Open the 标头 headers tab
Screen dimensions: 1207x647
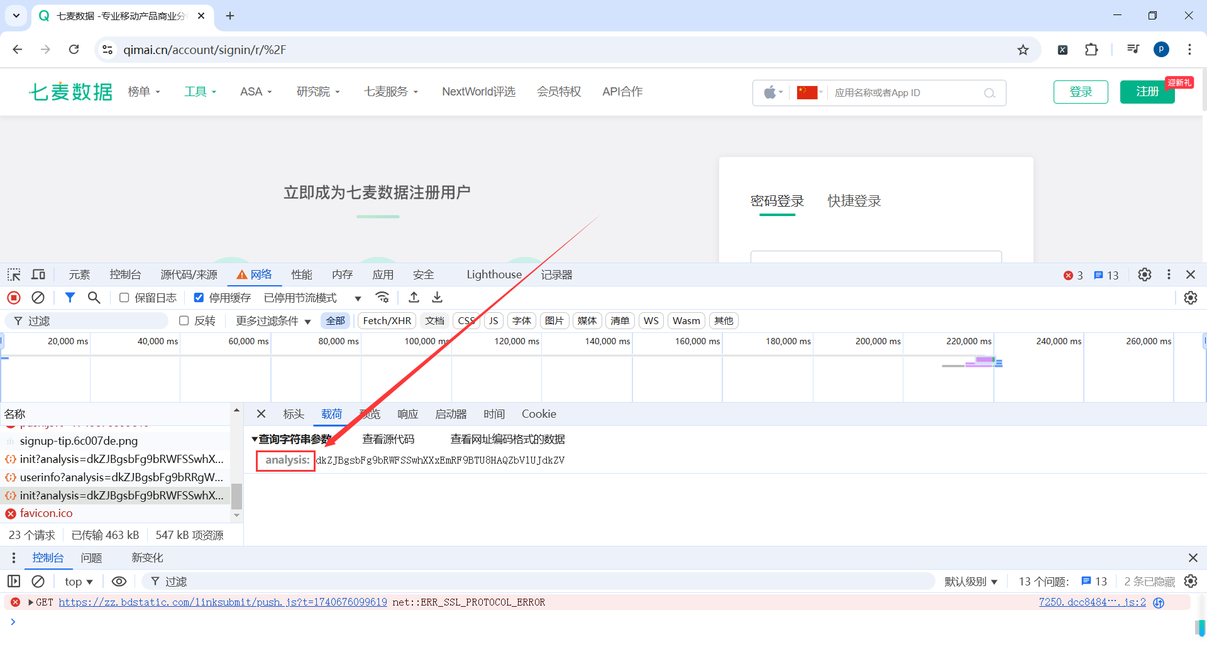click(x=294, y=414)
